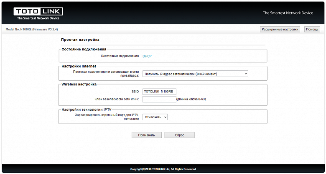Focus the SSID field with TOTOLINK_N100RE
The image size is (326, 174).
click(159, 92)
